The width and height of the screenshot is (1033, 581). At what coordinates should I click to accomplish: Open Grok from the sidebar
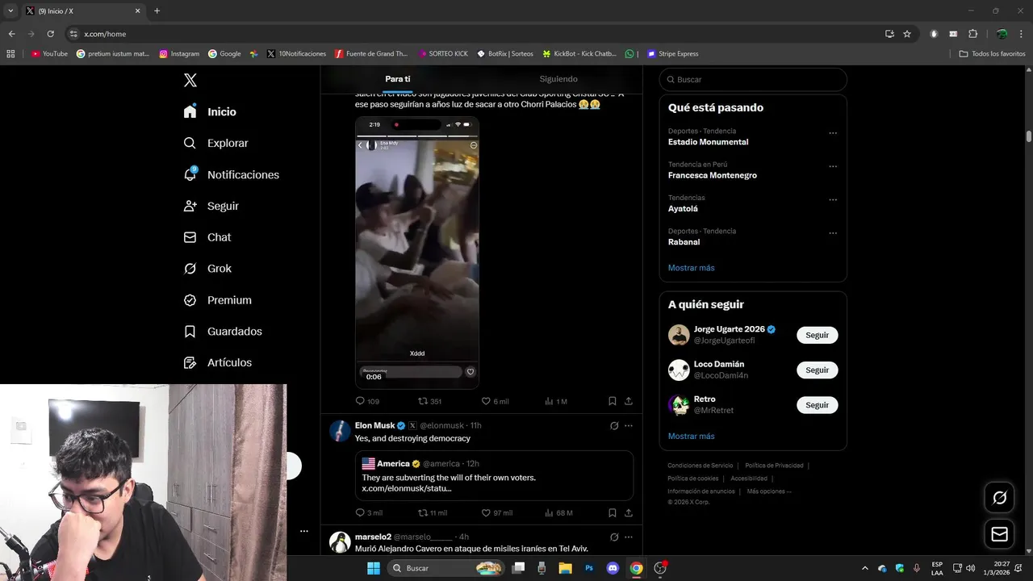click(207, 269)
